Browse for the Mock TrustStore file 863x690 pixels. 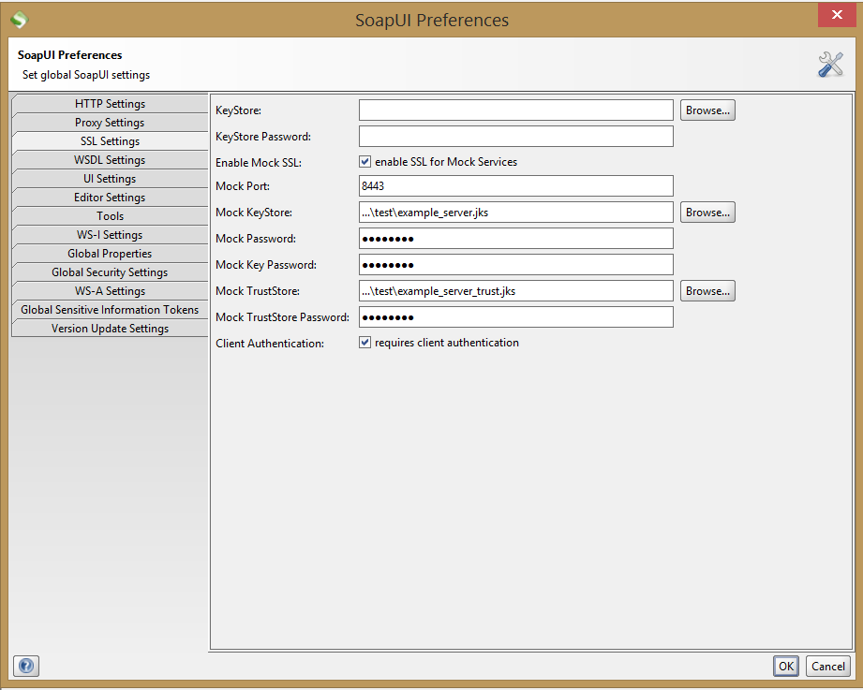pyautogui.click(x=707, y=291)
